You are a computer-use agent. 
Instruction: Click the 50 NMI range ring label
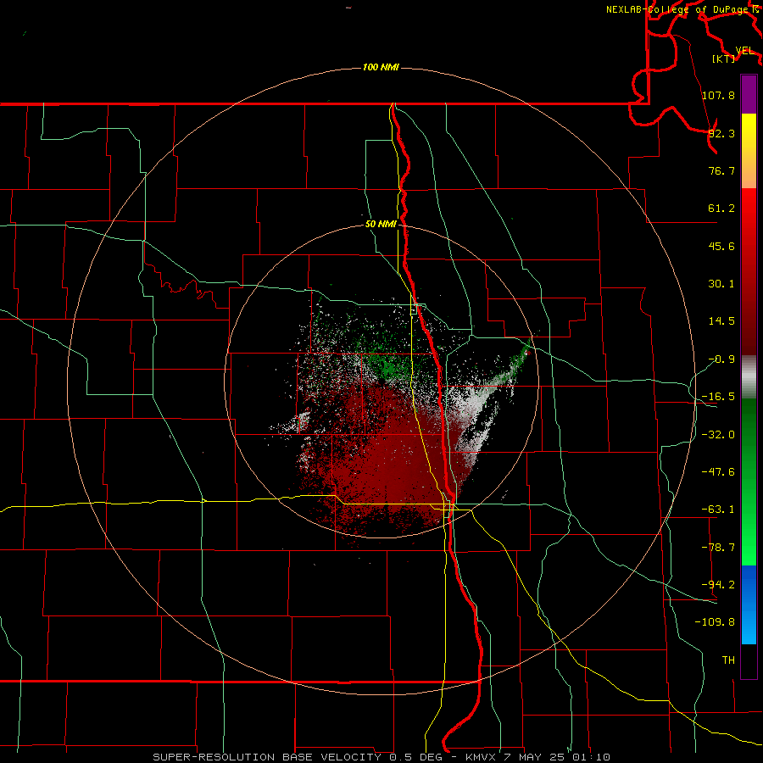(x=381, y=224)
